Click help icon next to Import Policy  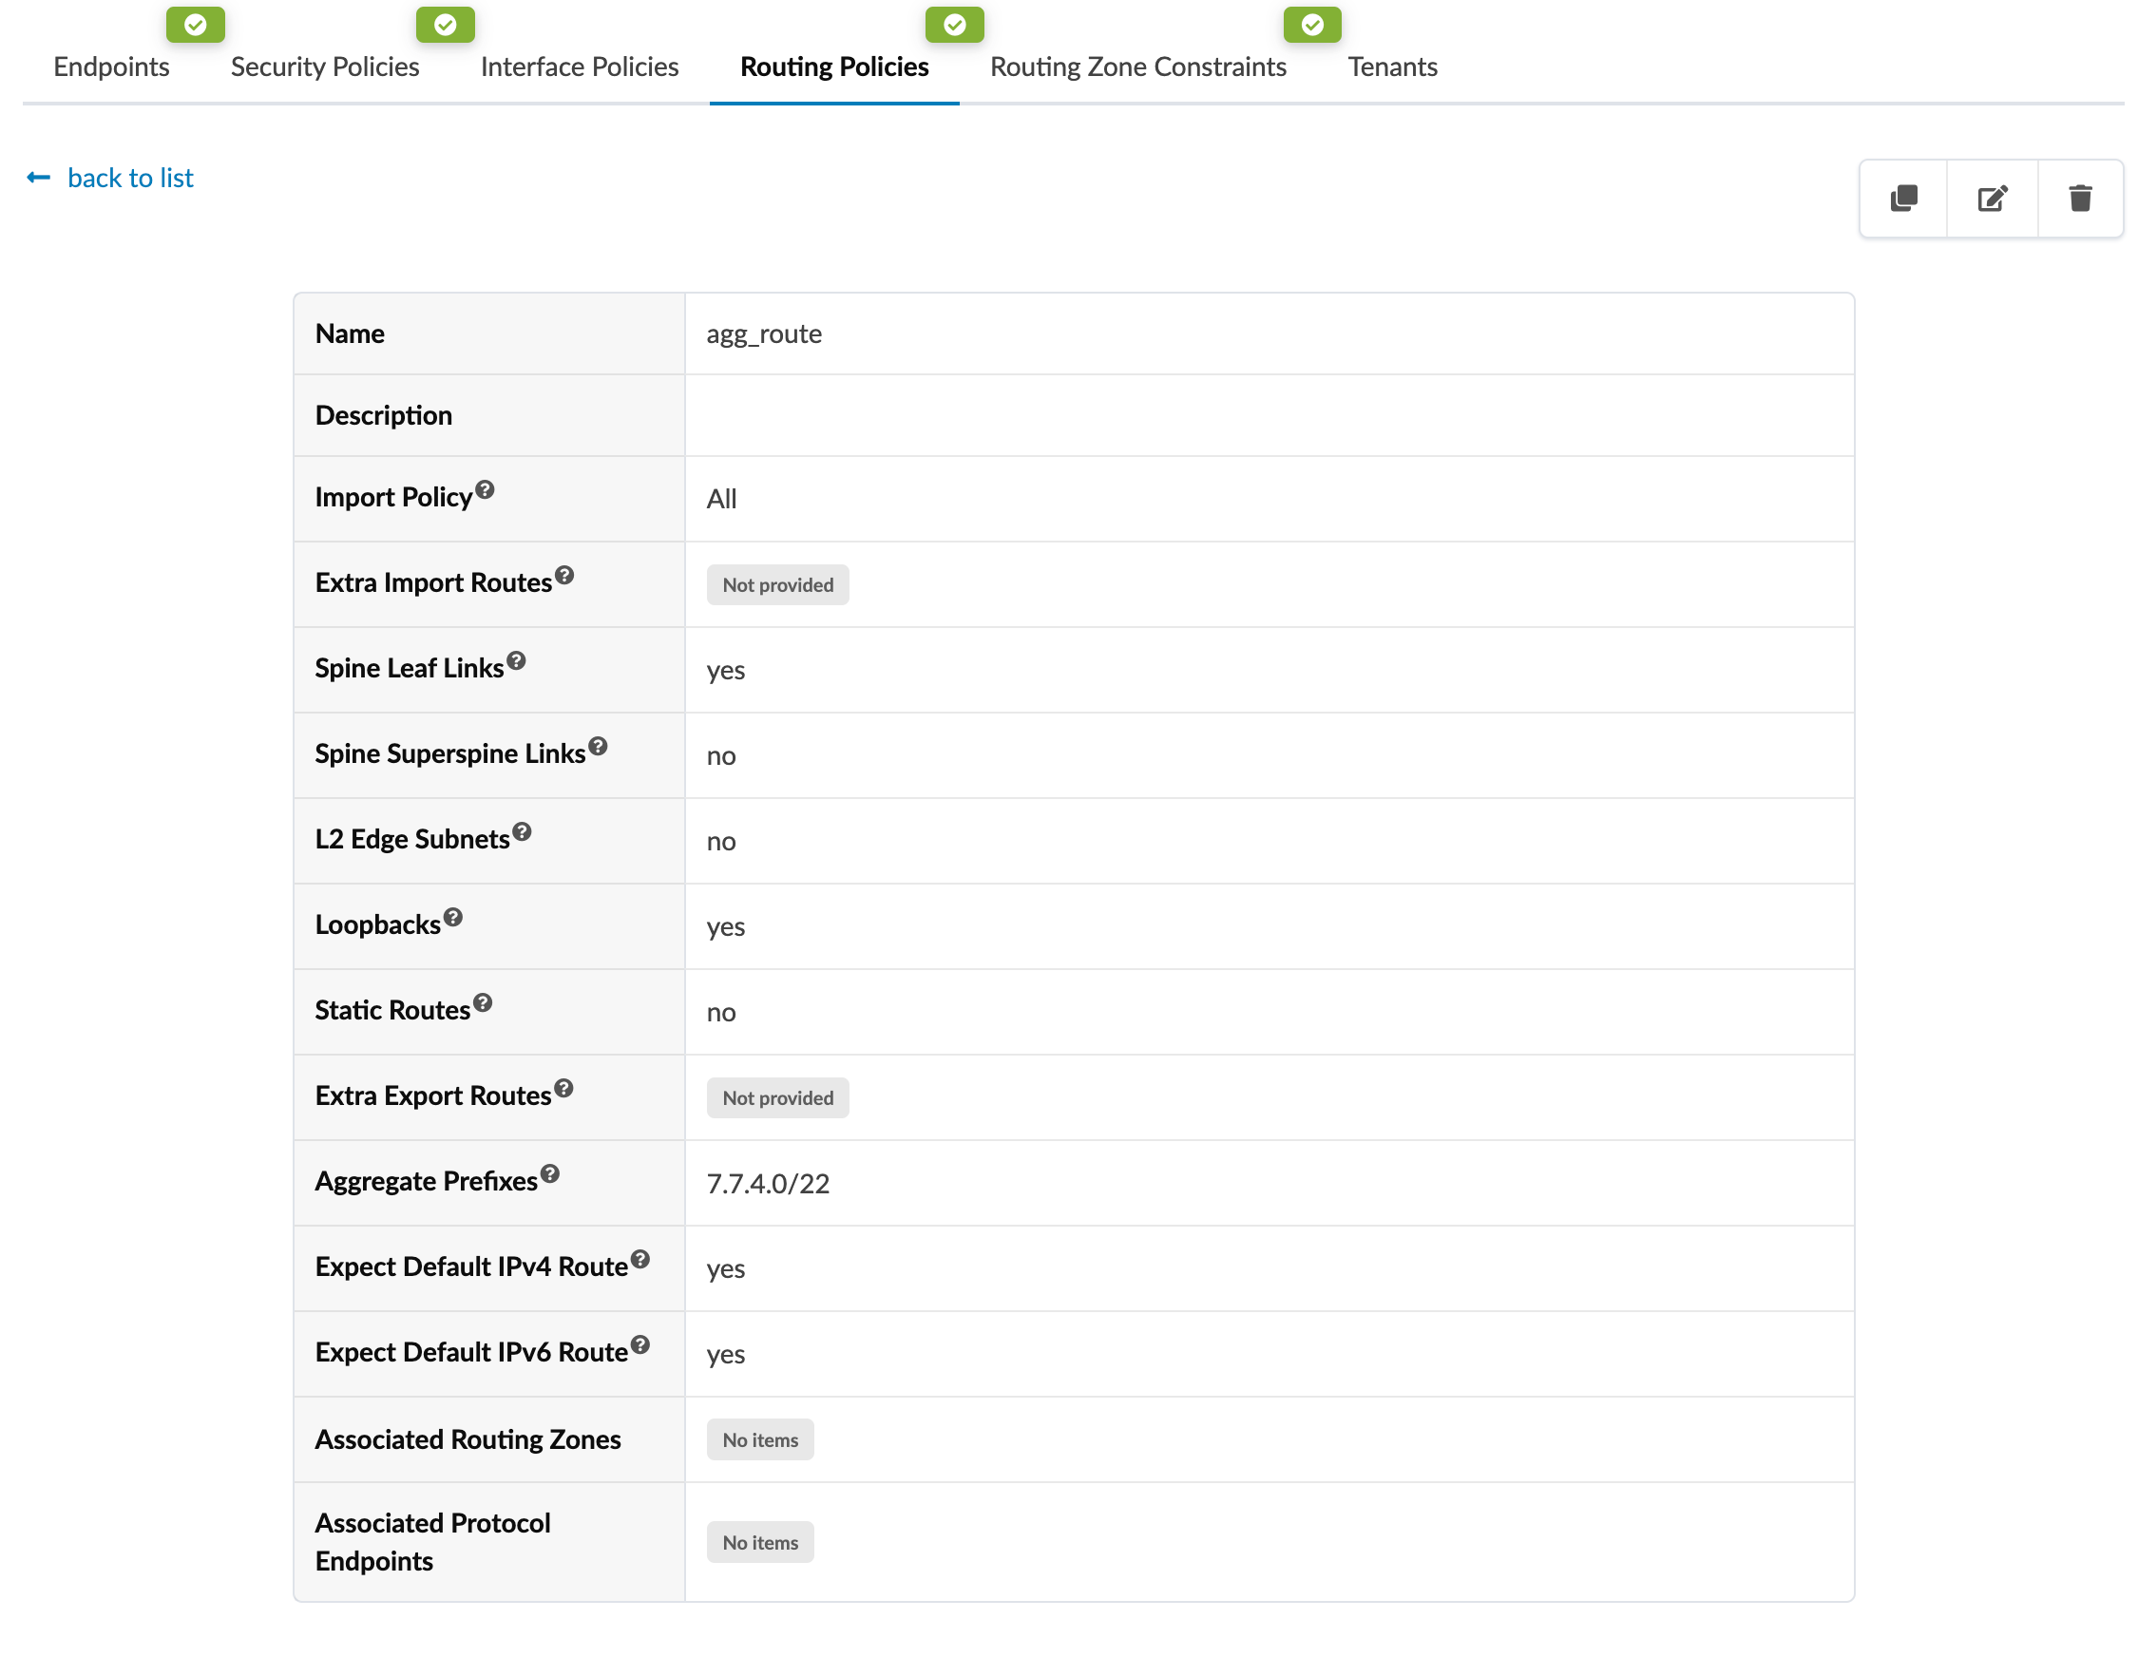(x=485, y=489)
